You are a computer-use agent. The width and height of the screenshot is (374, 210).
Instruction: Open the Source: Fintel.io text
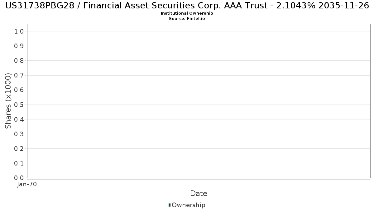(187, 19)
